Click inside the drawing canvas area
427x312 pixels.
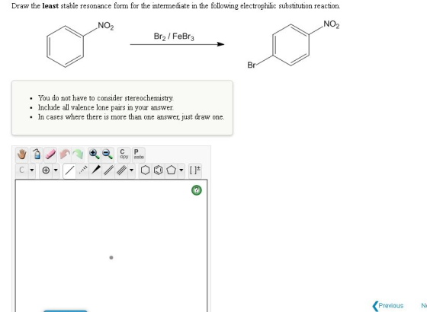coord(111,246)
